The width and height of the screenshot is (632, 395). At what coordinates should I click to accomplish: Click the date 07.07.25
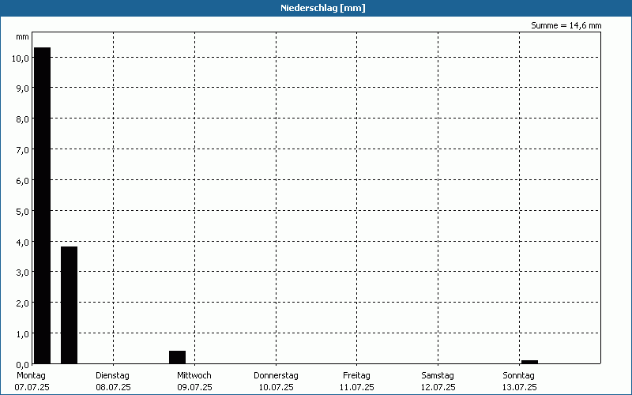point(32,388)
